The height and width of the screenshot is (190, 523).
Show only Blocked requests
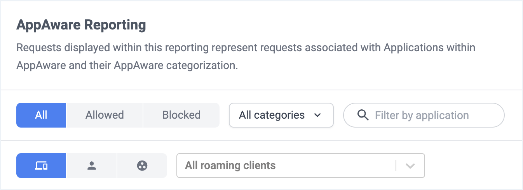181,115
